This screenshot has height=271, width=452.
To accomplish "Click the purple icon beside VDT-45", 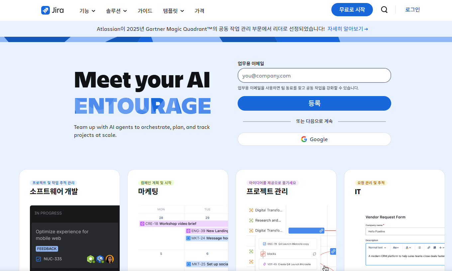I will (x=265, y=264).
